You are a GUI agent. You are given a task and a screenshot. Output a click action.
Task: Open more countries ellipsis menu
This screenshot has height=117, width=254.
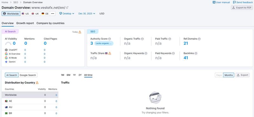52,14
